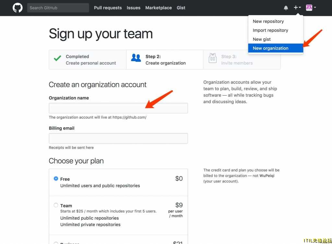Click the 'Sign up your team' heading

click(x=101, y=34)
